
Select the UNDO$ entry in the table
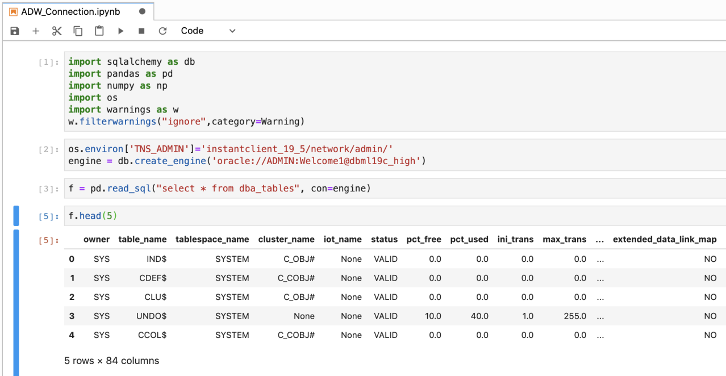coord(152,316)
